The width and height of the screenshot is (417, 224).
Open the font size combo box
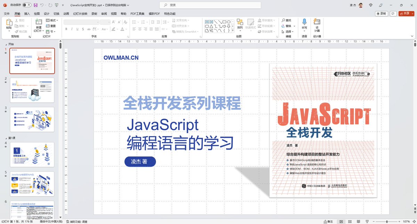point(105,22)
